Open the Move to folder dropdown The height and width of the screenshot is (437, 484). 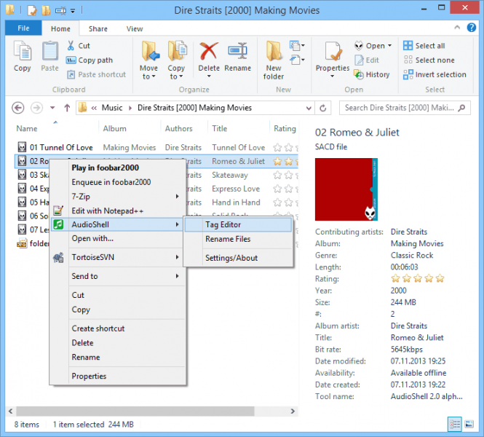coord(148,60)
